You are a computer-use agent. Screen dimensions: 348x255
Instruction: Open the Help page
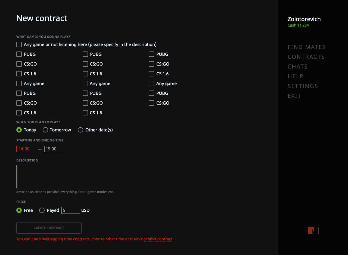coord(296,76)
